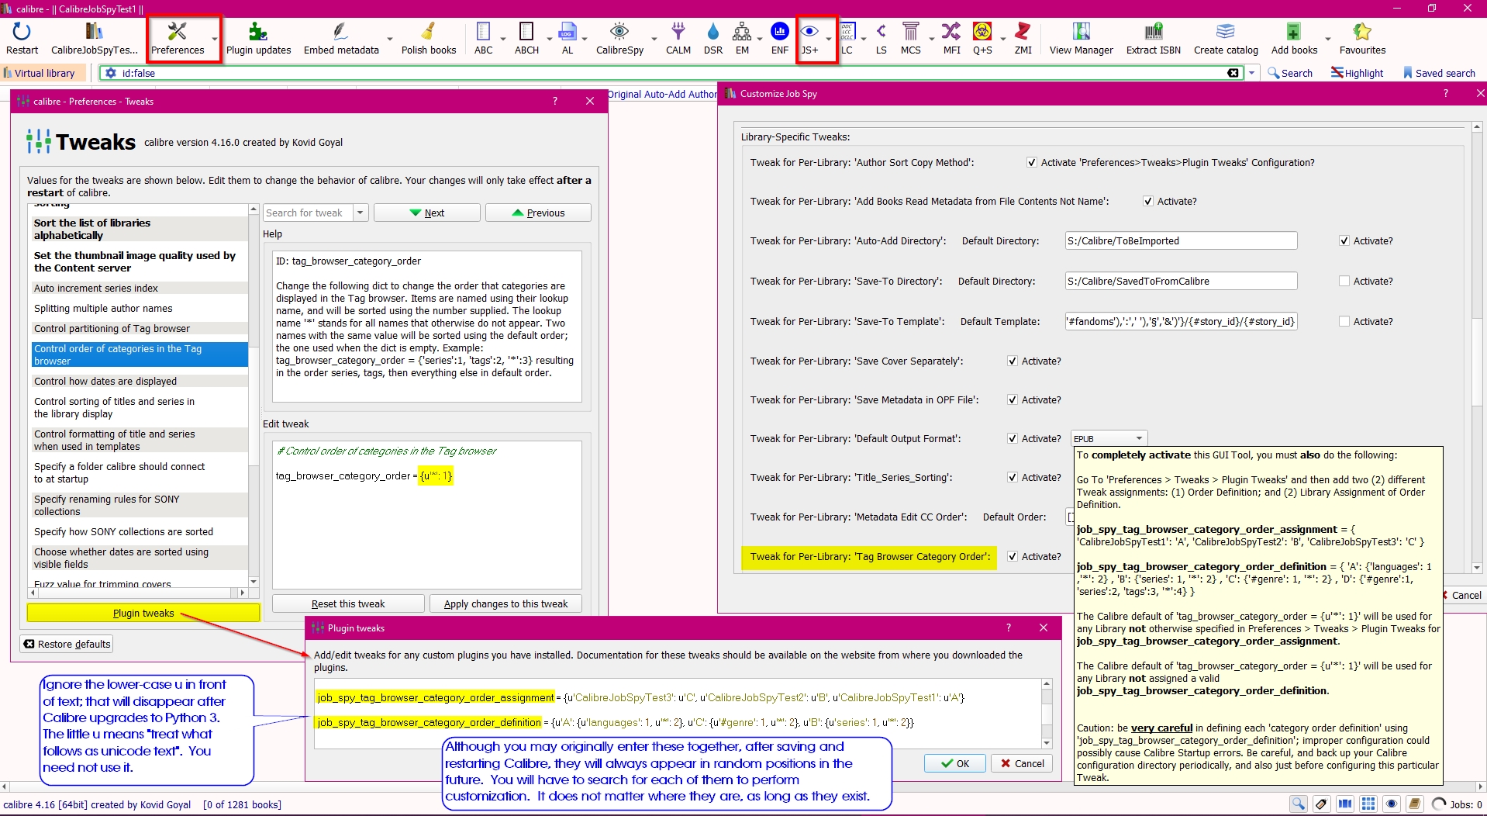
Task: Toggle Activate for Title_Series_Sorting tweak
Action: [x=1013, y=478]
